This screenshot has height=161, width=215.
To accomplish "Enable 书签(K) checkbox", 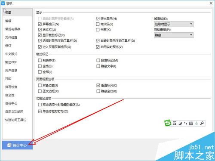I will tap(98, 30).
